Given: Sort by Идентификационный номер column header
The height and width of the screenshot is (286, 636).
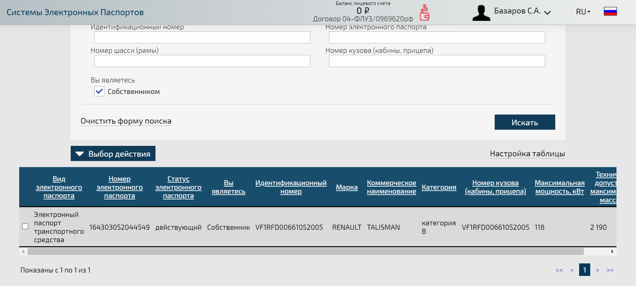Looking at the screenshot, I should [x=291, y=187].
